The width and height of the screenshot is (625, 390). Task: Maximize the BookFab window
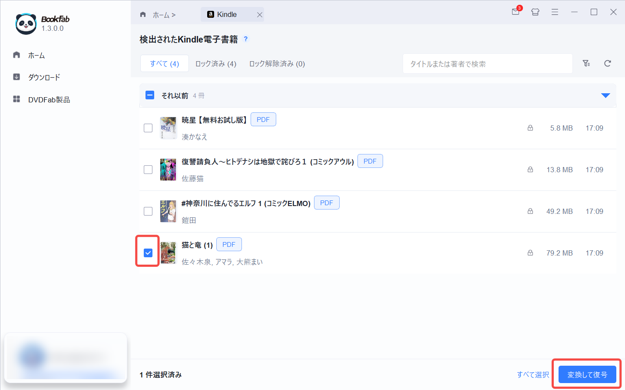point(594,12)
